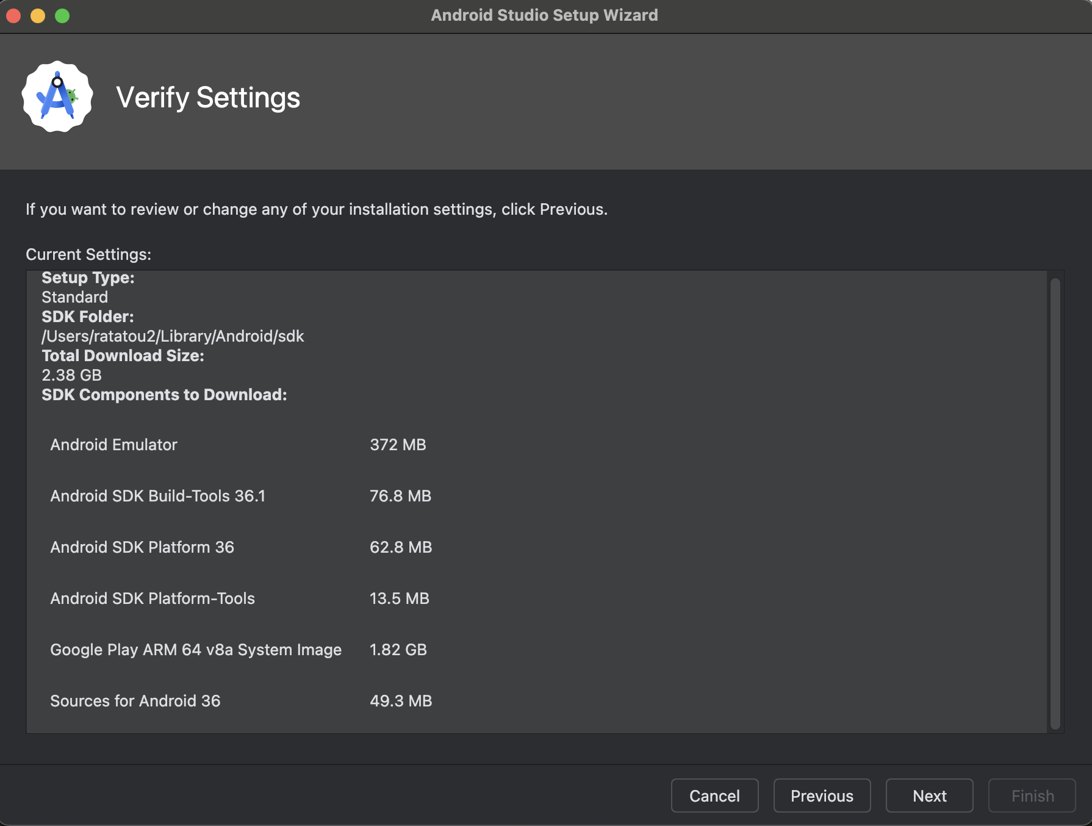Select the Android Emulator component row
This screenshot has width=1092, height=826.
click(x=114, y=445)
